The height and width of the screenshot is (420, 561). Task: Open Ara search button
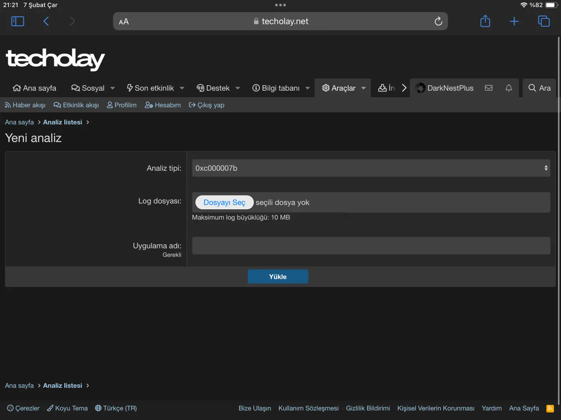(x=540, y=88)
